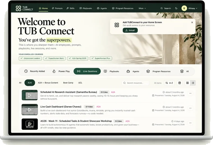The width and height of the screenshot is (213, 145).
Task: Click the search magnifier icon in resources field
Action: tap(124, 83)
